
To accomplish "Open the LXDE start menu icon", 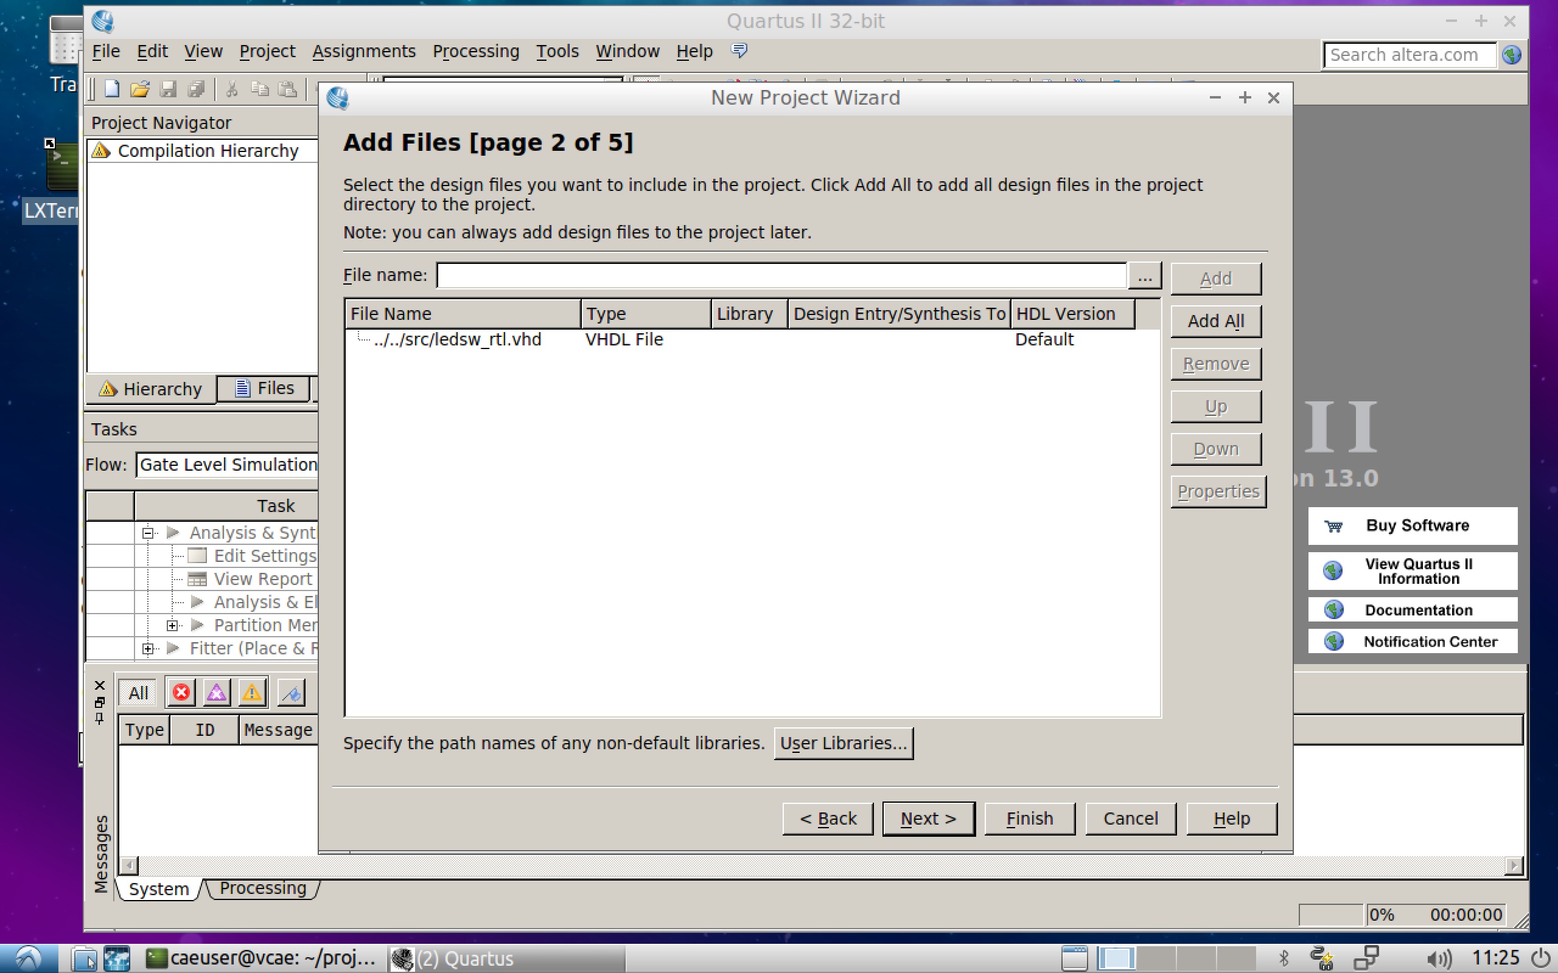I will point(29,959).
